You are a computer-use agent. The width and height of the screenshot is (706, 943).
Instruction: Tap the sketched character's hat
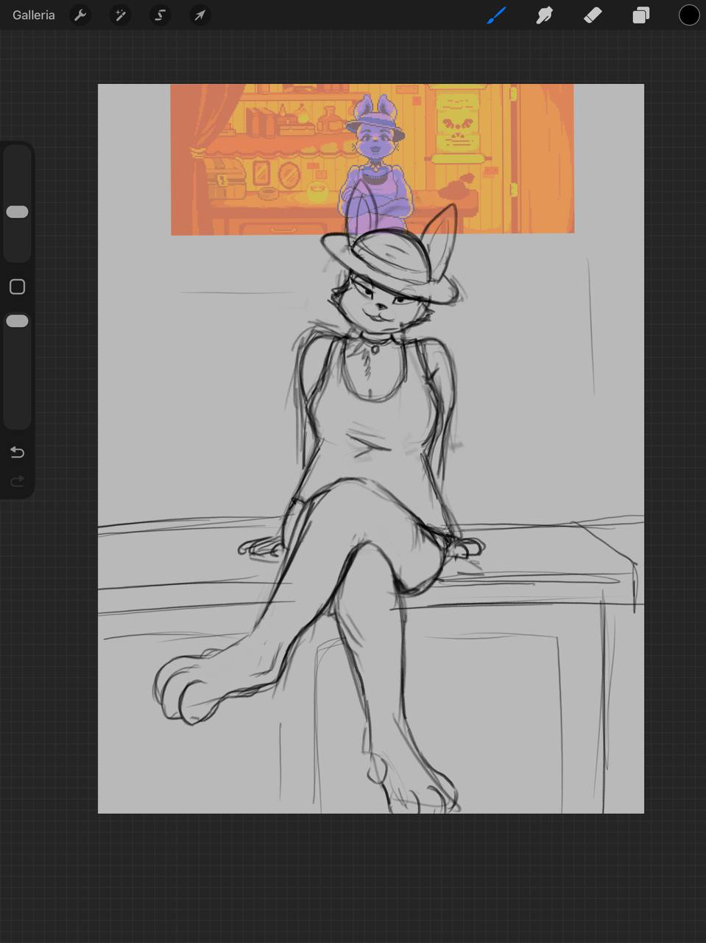(390, 262)
